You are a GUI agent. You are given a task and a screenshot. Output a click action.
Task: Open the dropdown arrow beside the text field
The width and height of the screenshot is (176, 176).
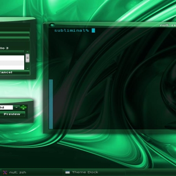(16, 107)
